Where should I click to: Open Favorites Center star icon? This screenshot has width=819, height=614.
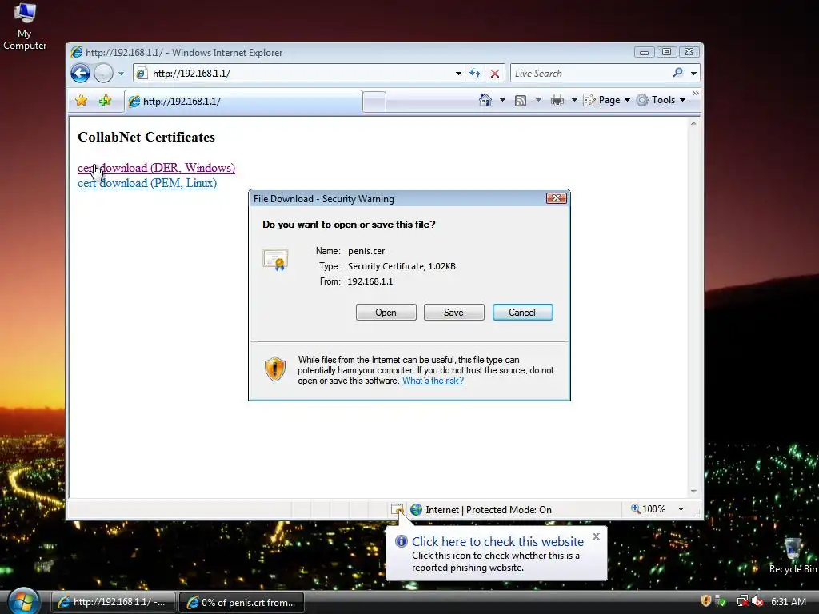click(81, 100)
